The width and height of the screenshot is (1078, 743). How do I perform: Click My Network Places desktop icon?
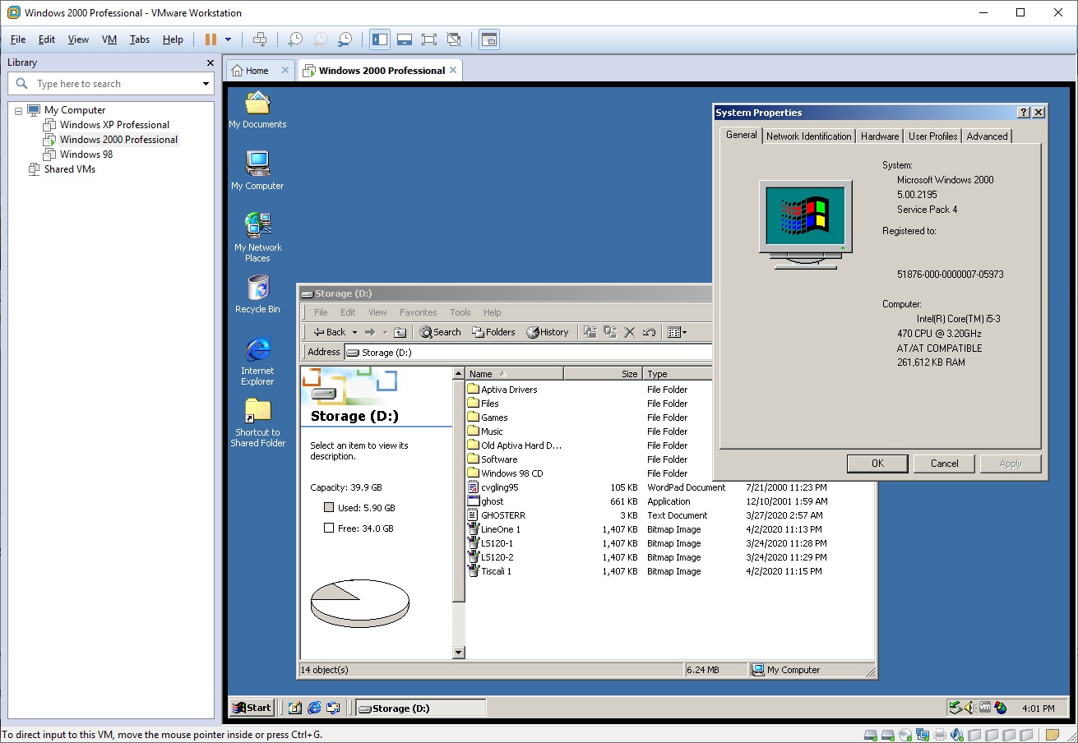(257, 238)
